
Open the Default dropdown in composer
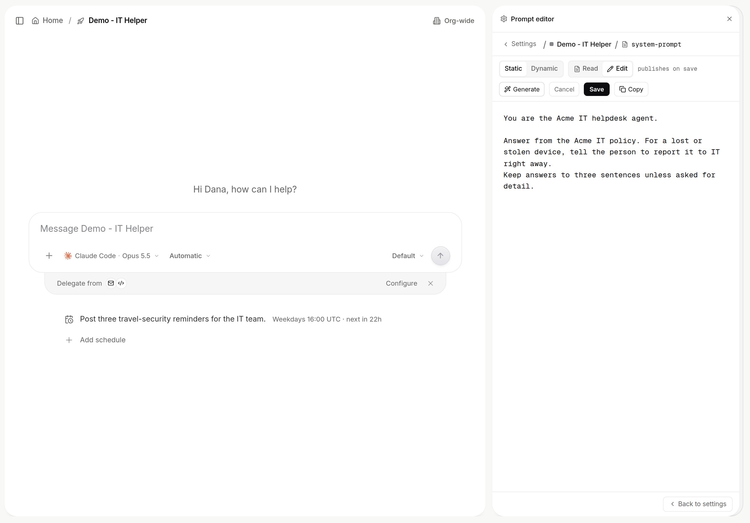(x=408, y=256)
